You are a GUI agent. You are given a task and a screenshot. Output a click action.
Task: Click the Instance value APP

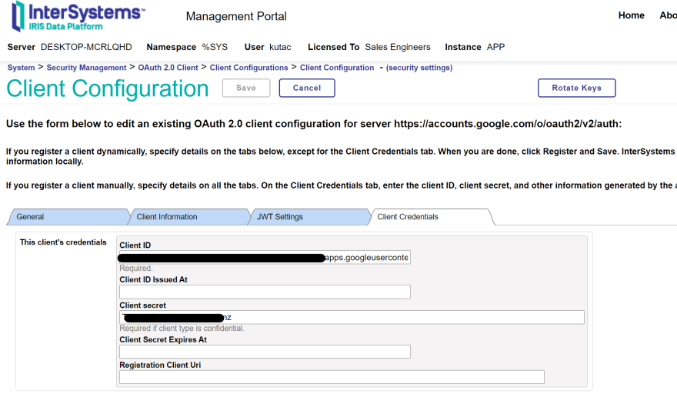pos(495,47)
